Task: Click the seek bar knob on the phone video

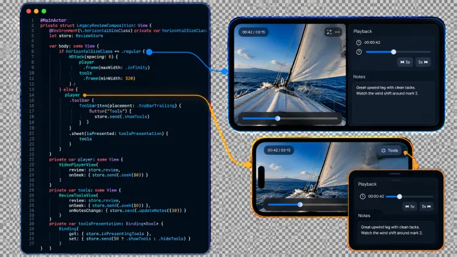Action: pyautogui.click(x=300, y=204)
